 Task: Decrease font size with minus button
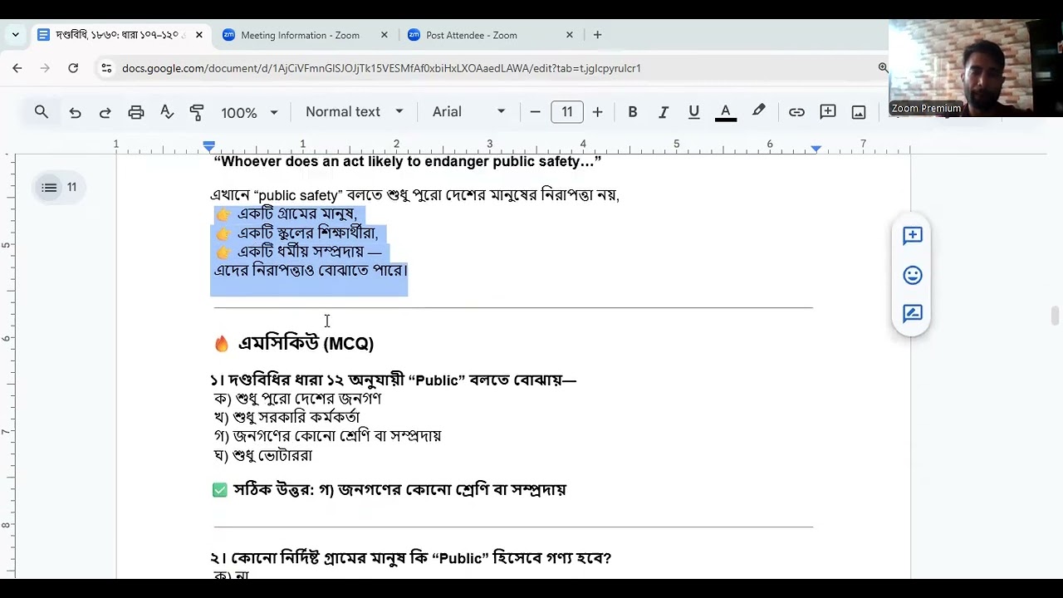point(535,112)
